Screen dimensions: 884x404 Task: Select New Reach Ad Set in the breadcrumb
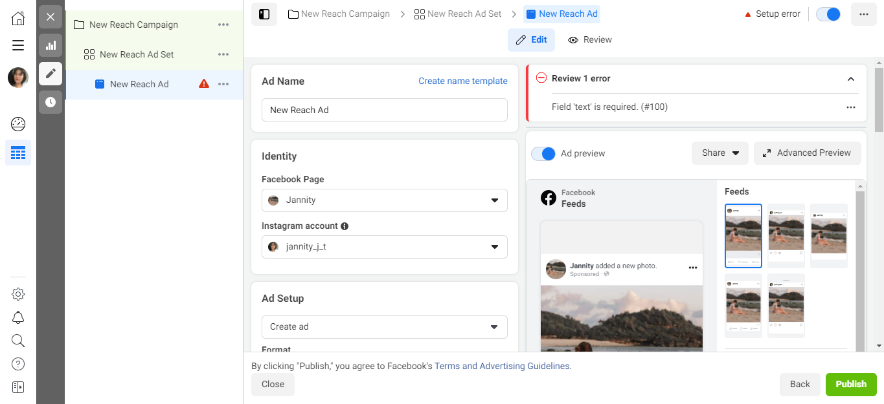(x=464, y=13)
